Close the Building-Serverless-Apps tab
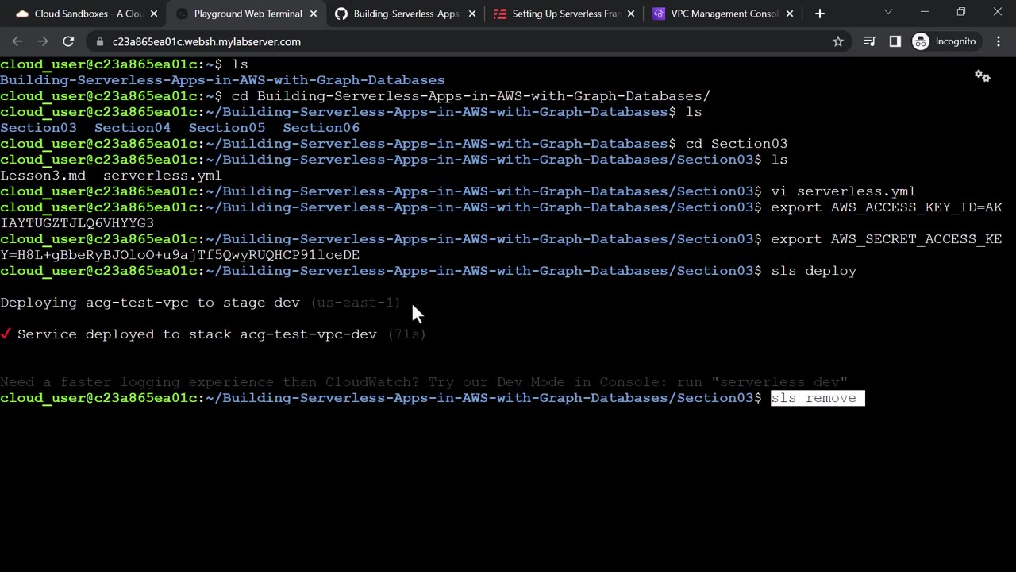The height and width of the screenshot is (572, 1016). coord(472,14)
